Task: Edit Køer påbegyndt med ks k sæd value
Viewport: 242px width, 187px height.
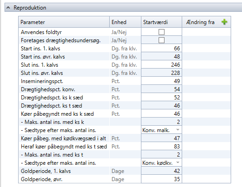Action: [x=161, y=114]
